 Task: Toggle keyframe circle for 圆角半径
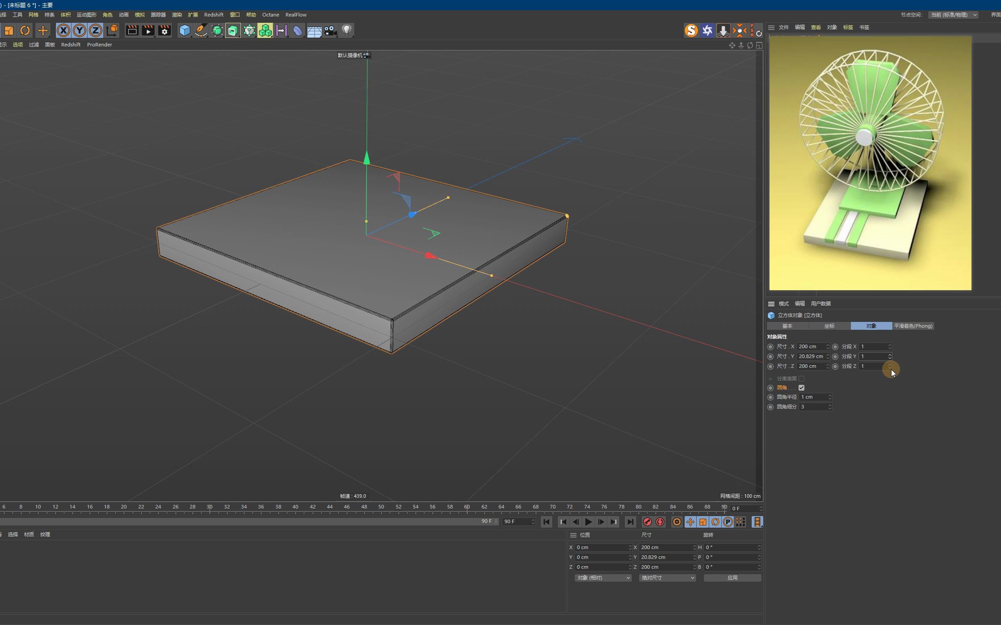770,397
